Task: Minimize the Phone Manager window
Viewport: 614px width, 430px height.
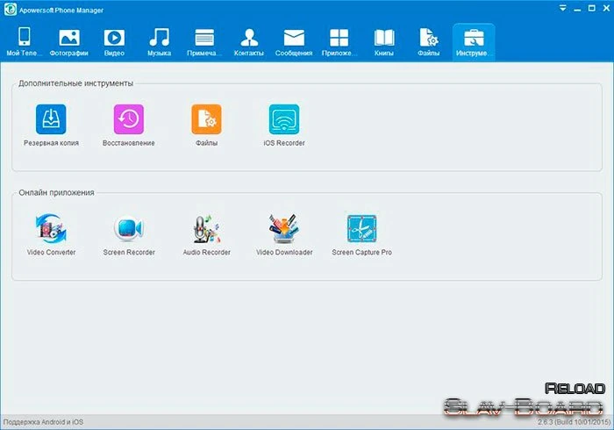Action: click(577, 9)
